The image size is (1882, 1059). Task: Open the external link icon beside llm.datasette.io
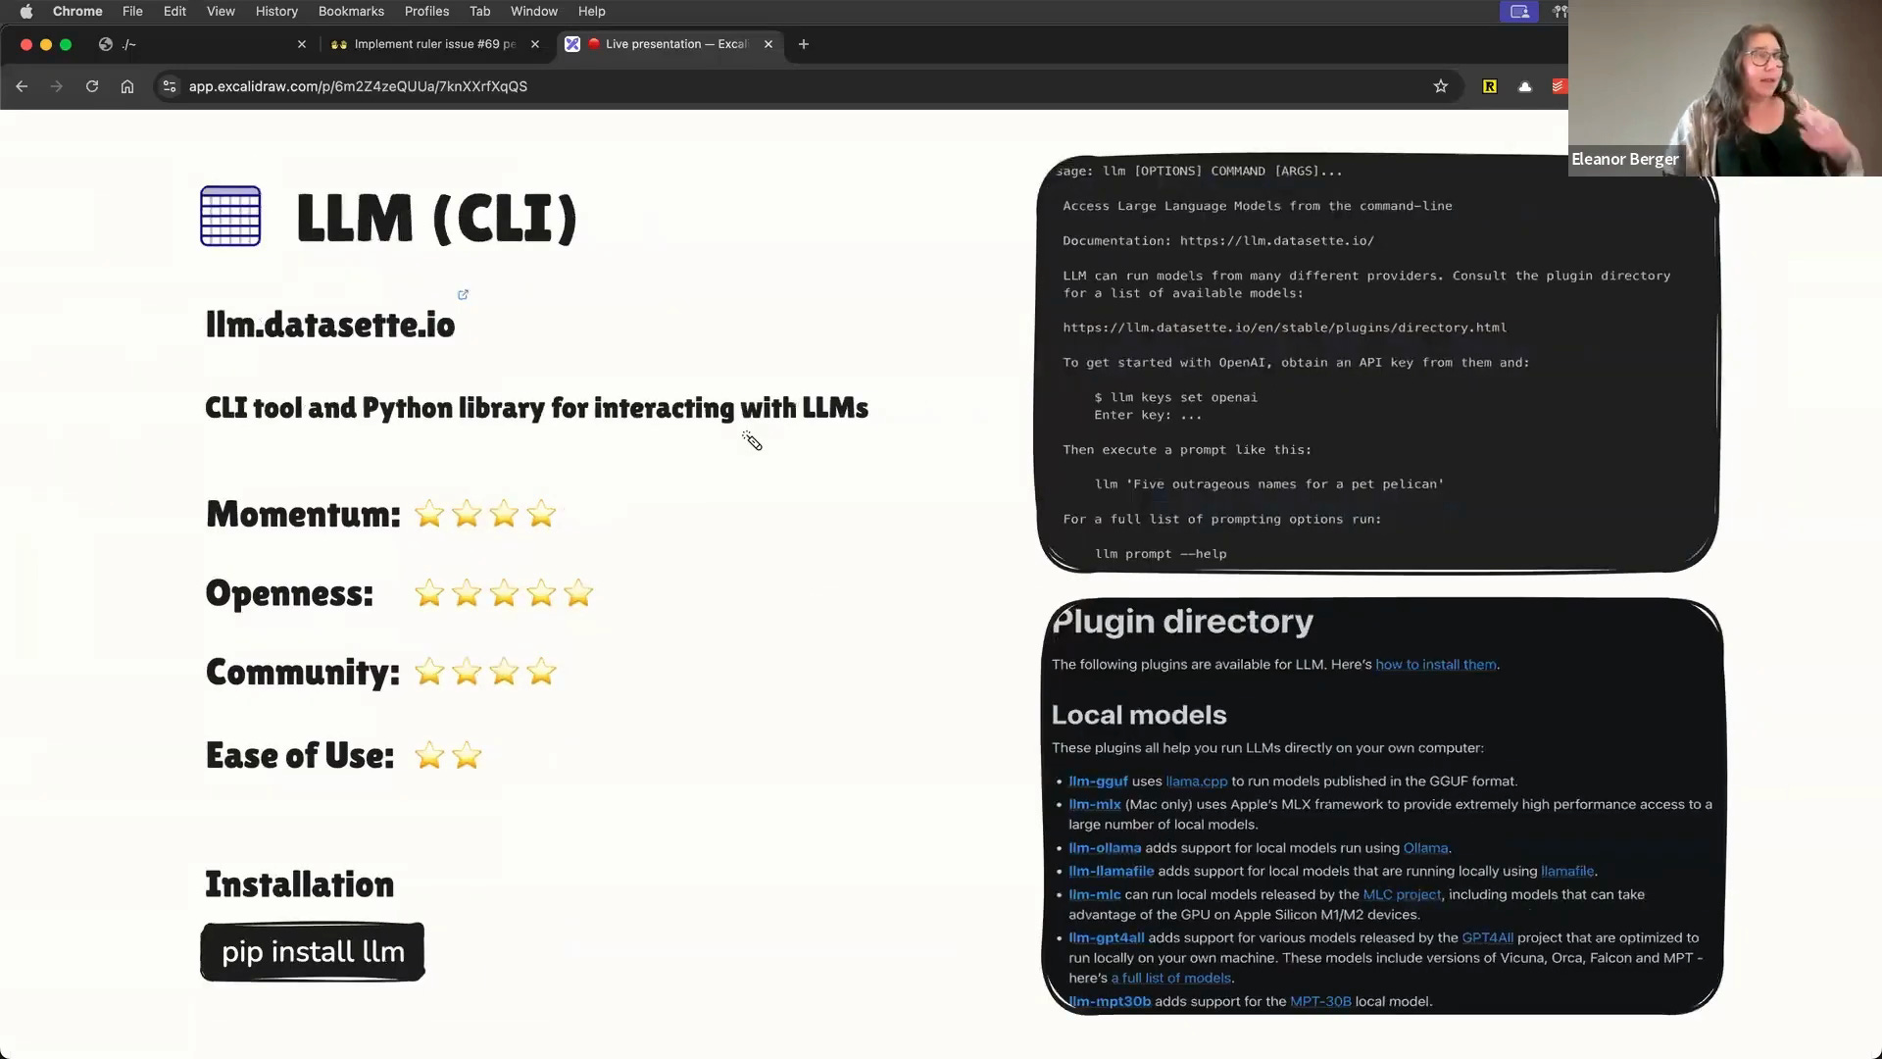pos(464,294)
